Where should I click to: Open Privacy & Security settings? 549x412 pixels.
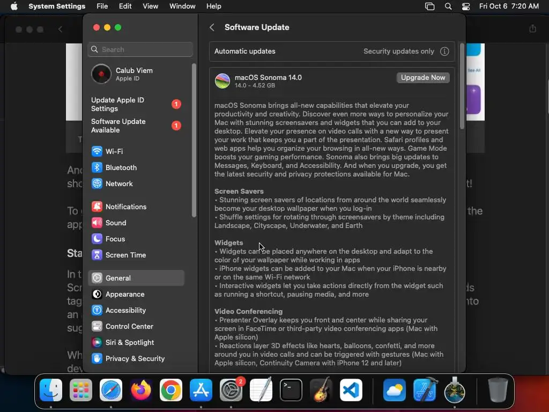[x=136, y=359]
